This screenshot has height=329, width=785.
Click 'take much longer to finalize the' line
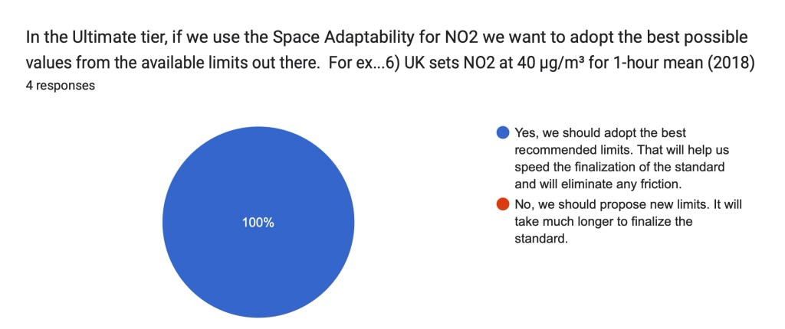point(604,222)
